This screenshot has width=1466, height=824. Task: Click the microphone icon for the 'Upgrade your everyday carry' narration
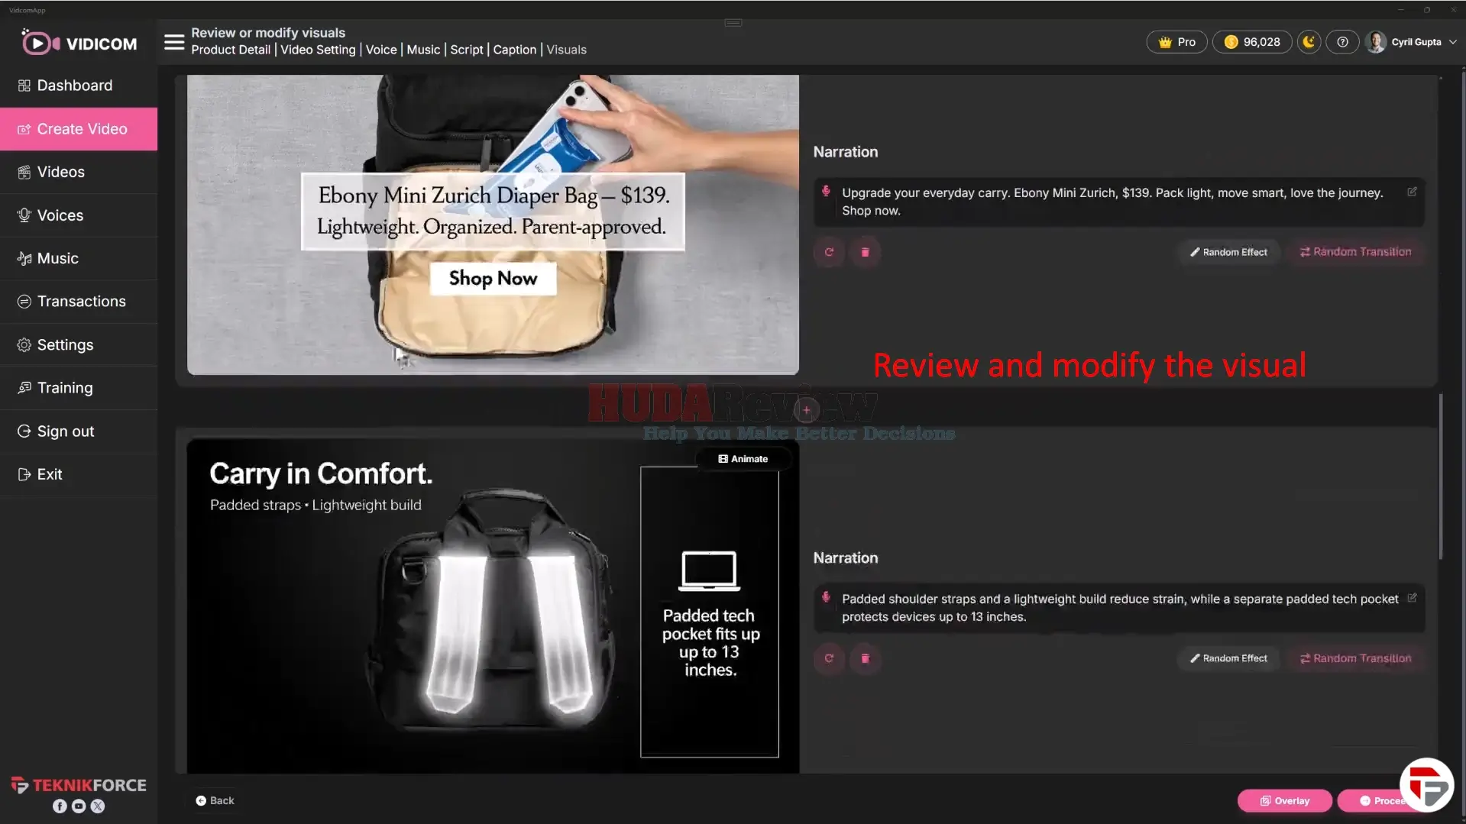click(826, 192)
